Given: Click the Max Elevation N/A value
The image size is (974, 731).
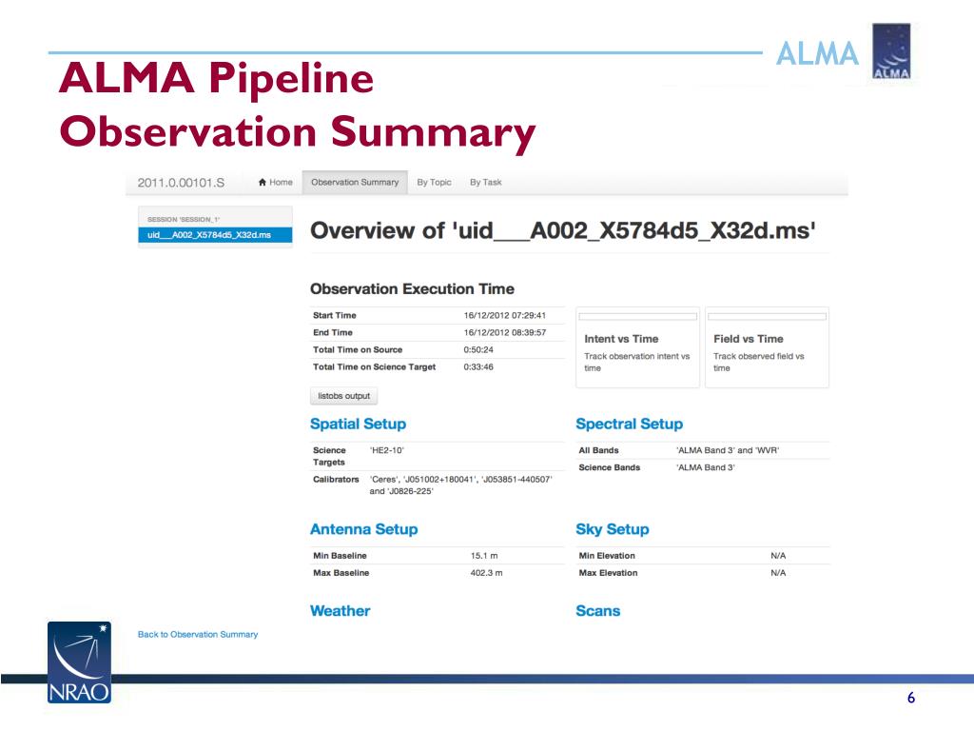Looking at the screenshot, I should [778, 573].
